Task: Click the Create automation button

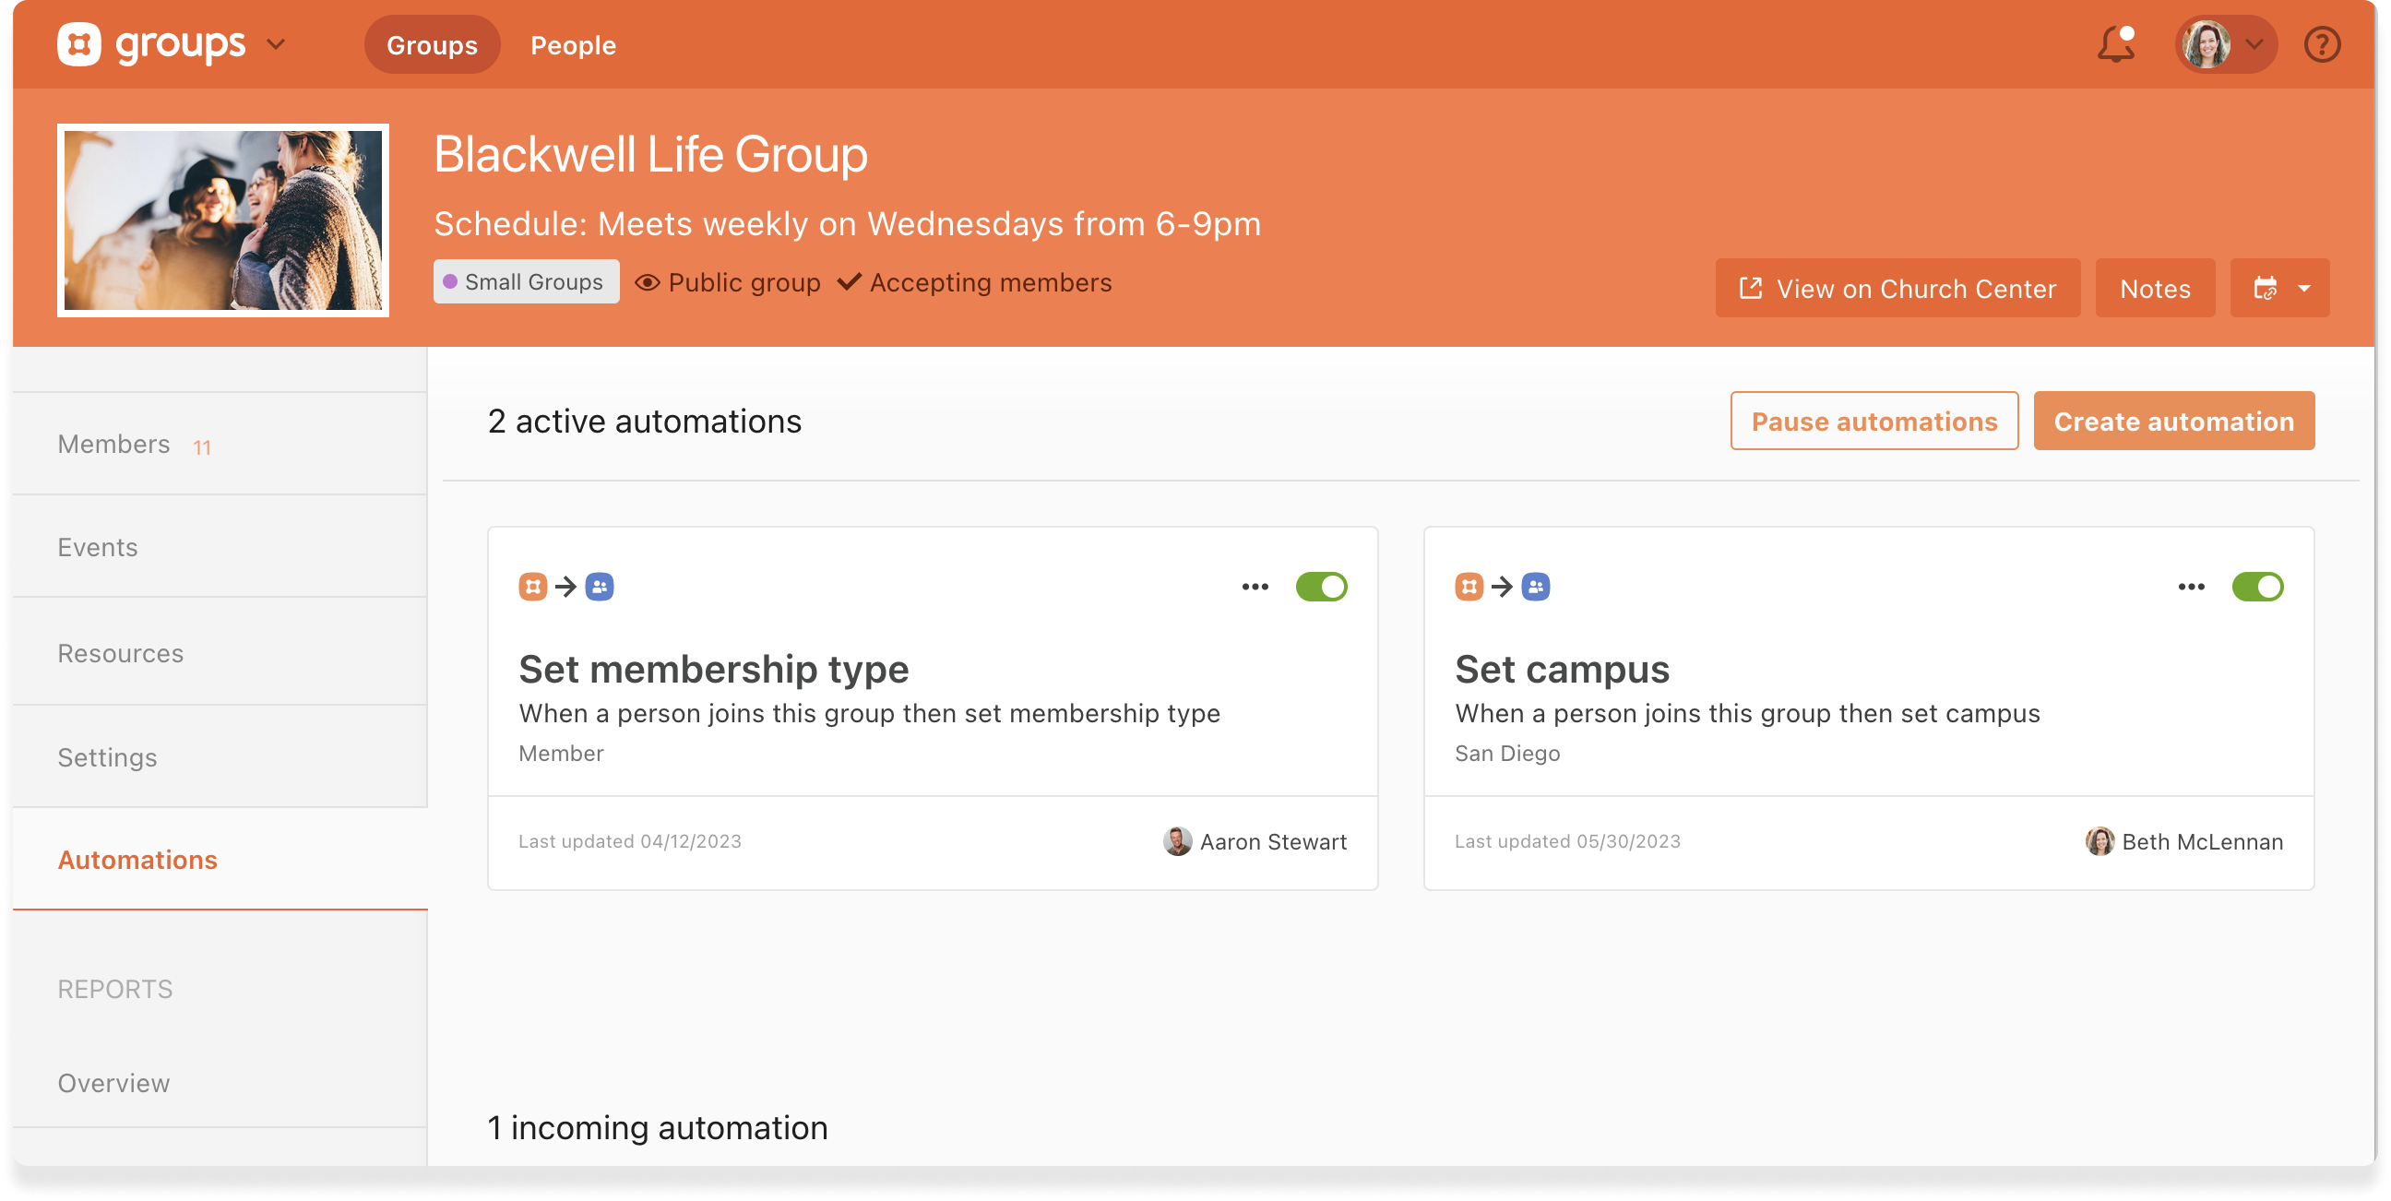Action: tap(2173, 421)
